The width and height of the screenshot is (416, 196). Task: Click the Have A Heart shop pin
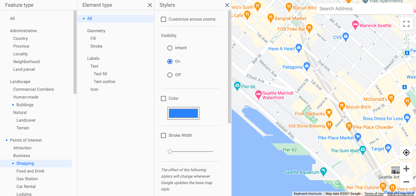(x=299, y=48)
